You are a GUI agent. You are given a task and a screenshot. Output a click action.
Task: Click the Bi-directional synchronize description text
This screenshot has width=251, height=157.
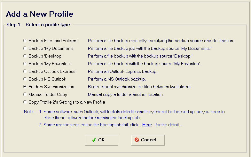[x=140, y=87]
